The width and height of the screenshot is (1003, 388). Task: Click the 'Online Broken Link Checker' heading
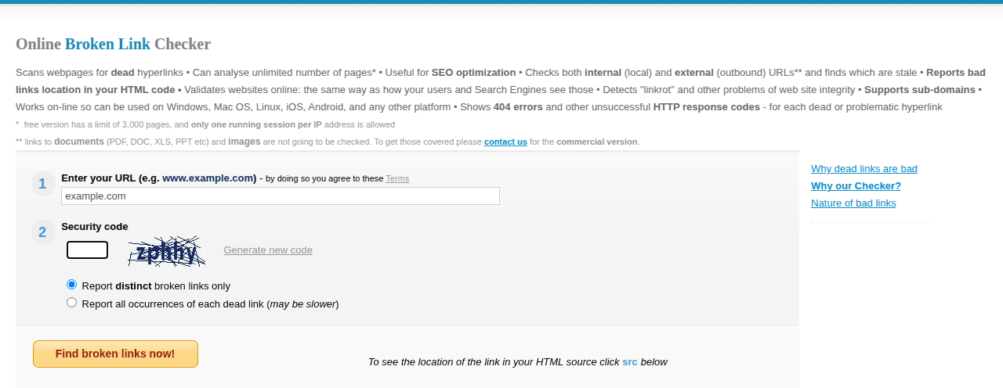click(113, 44)
